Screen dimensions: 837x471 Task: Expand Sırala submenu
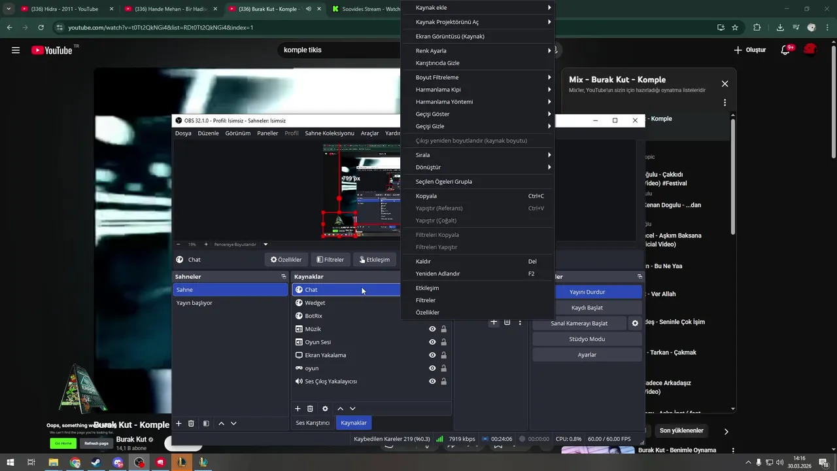tap(477, 155)
